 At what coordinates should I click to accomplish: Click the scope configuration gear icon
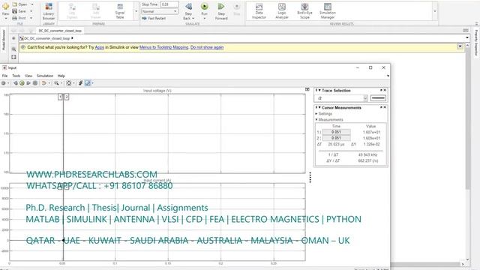pyautogui.click(x=3, y=83)
